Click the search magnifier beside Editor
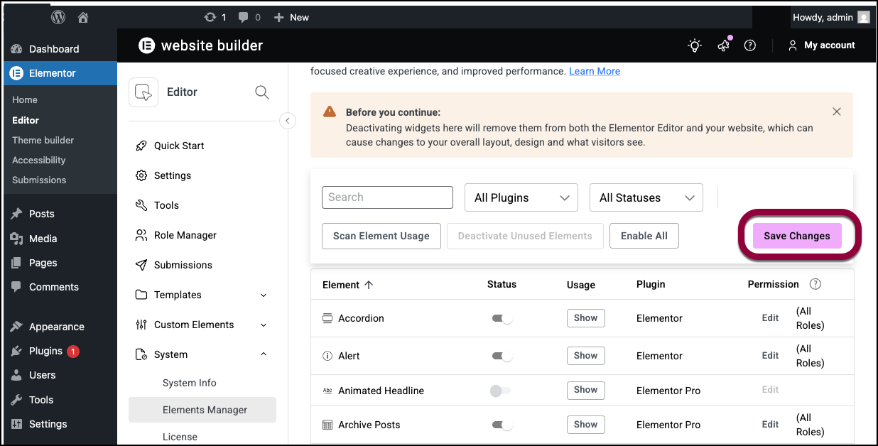The height and width of the screenshot is (446, 878). click(261, 92)
